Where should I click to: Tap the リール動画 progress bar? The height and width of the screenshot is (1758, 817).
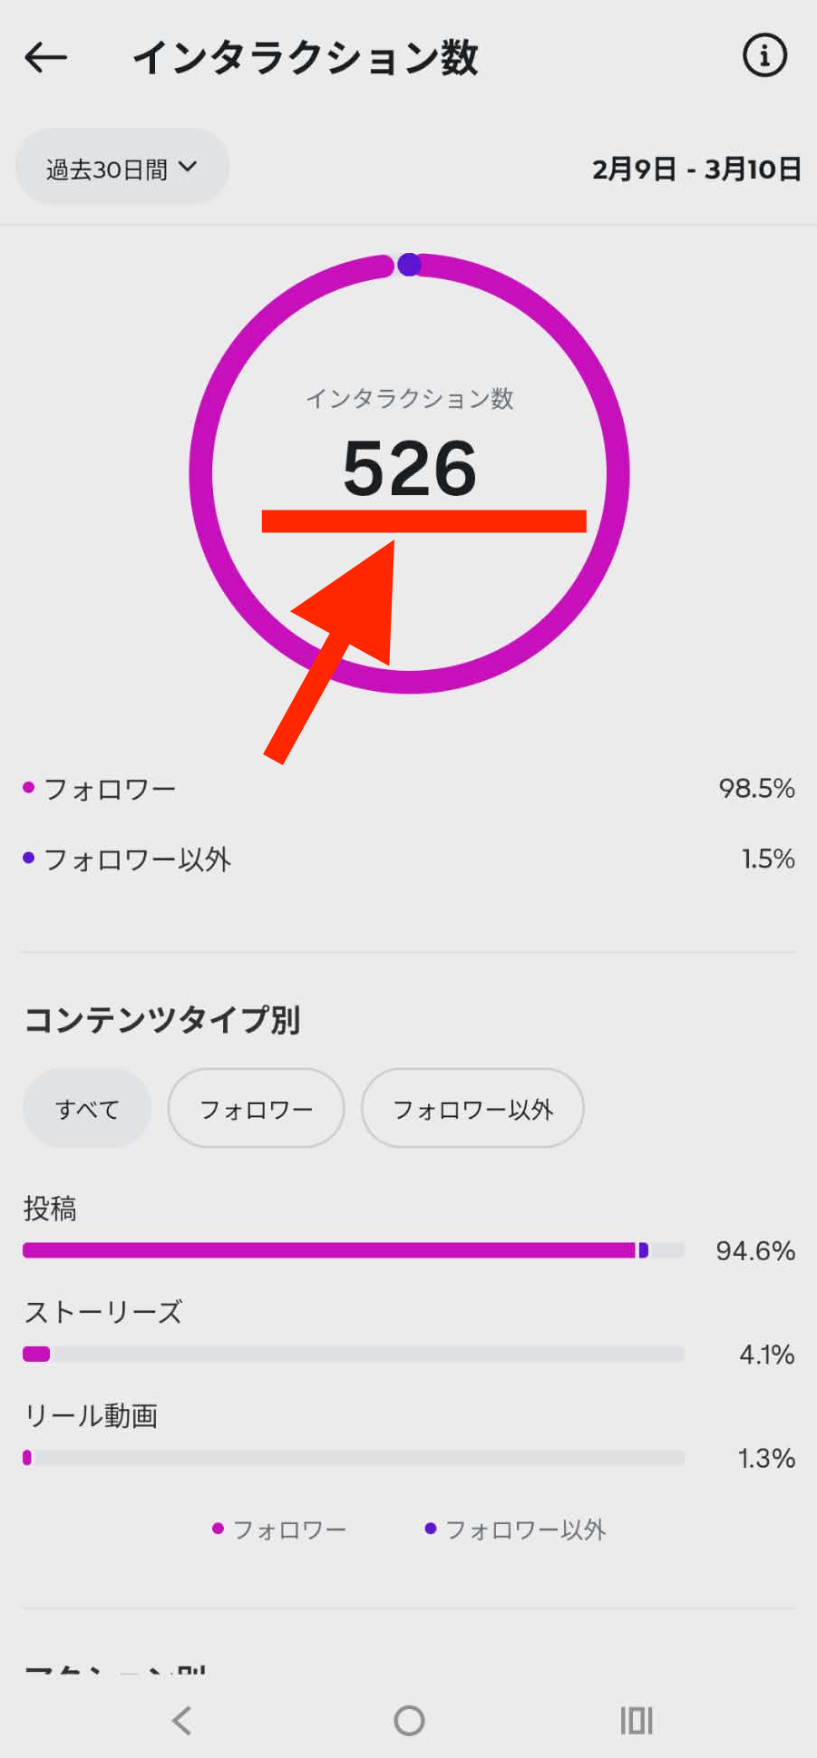click(x=353, y=1458)
